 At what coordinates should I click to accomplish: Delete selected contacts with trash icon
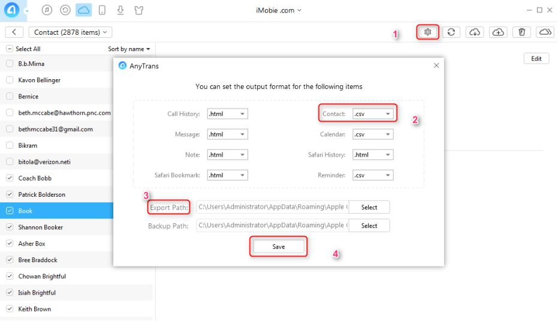pyautogui.click(x=521, y=32)
